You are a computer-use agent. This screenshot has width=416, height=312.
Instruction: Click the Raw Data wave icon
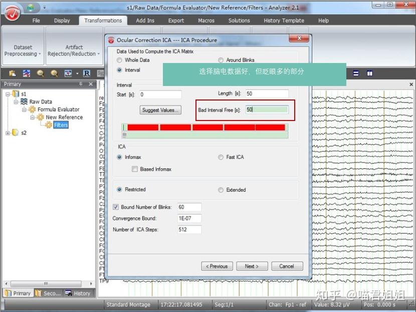24,101
